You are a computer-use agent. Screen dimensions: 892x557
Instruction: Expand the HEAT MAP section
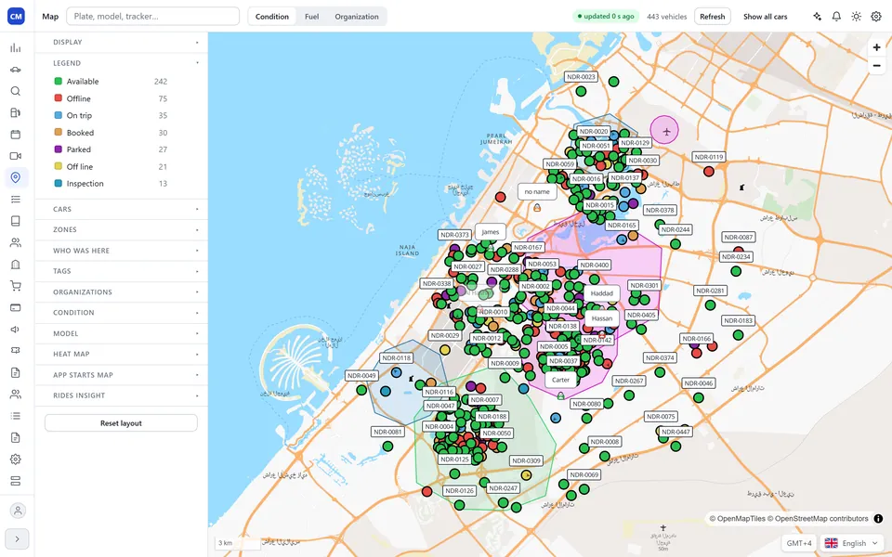[121, 354]
